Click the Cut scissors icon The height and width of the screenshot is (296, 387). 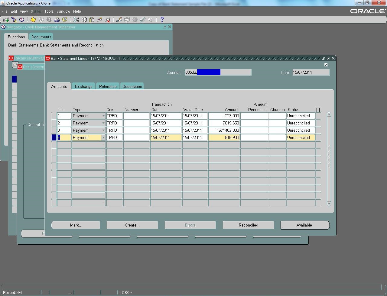click(76, 20)
